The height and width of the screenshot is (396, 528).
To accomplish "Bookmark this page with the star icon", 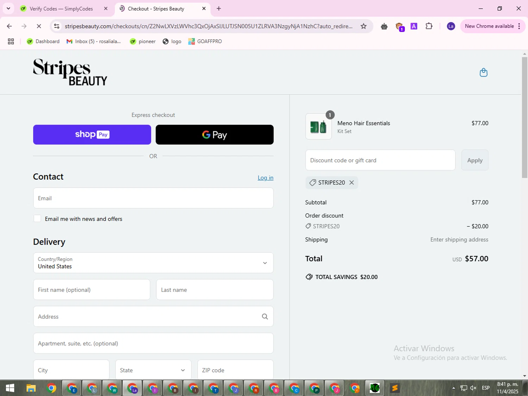I will pos(364,26).
